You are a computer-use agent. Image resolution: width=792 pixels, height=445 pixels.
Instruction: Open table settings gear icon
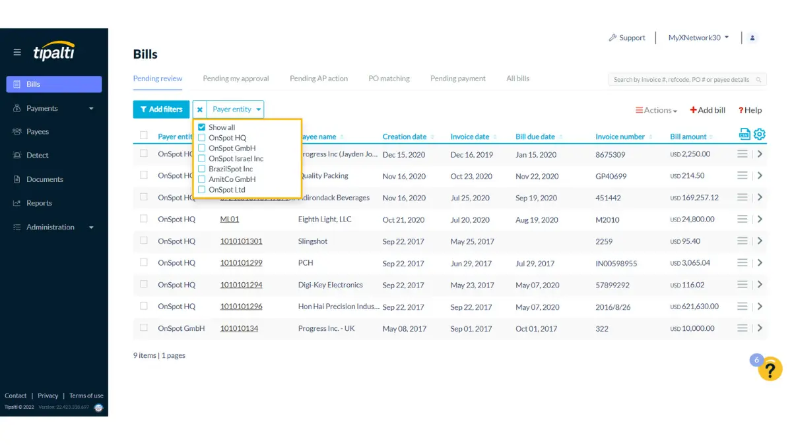pyautogui.click(x=760, y=134)
